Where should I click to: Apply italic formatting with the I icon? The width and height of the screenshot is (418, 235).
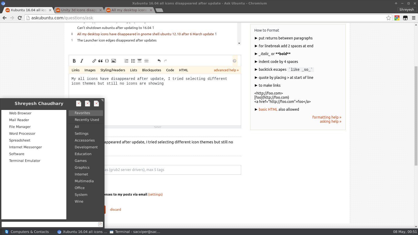point(82,61)
